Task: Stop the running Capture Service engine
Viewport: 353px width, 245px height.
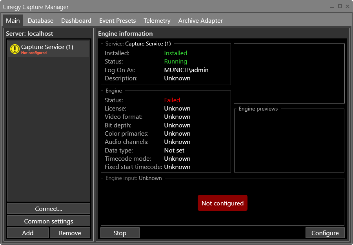Action: pos(120,232)
